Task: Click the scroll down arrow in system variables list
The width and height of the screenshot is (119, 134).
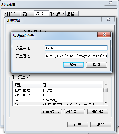Action: (x=106, y=103)
